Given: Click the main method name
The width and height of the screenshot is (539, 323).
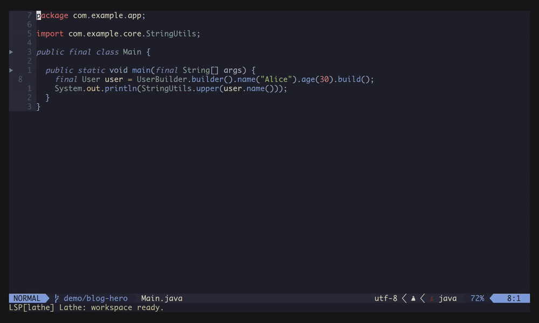Looking at the screenshot, I should [141, 70].
